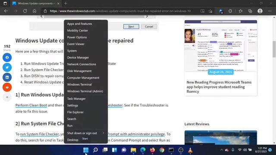Click the Windows Update components browser tab
The image size is (276, 155).
pyautogui.click(x=36, y=3)
